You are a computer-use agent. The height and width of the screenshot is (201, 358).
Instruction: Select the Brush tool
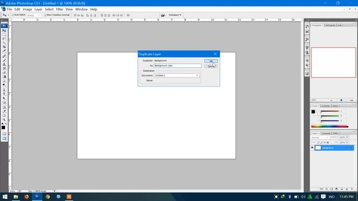pos(4,60)
